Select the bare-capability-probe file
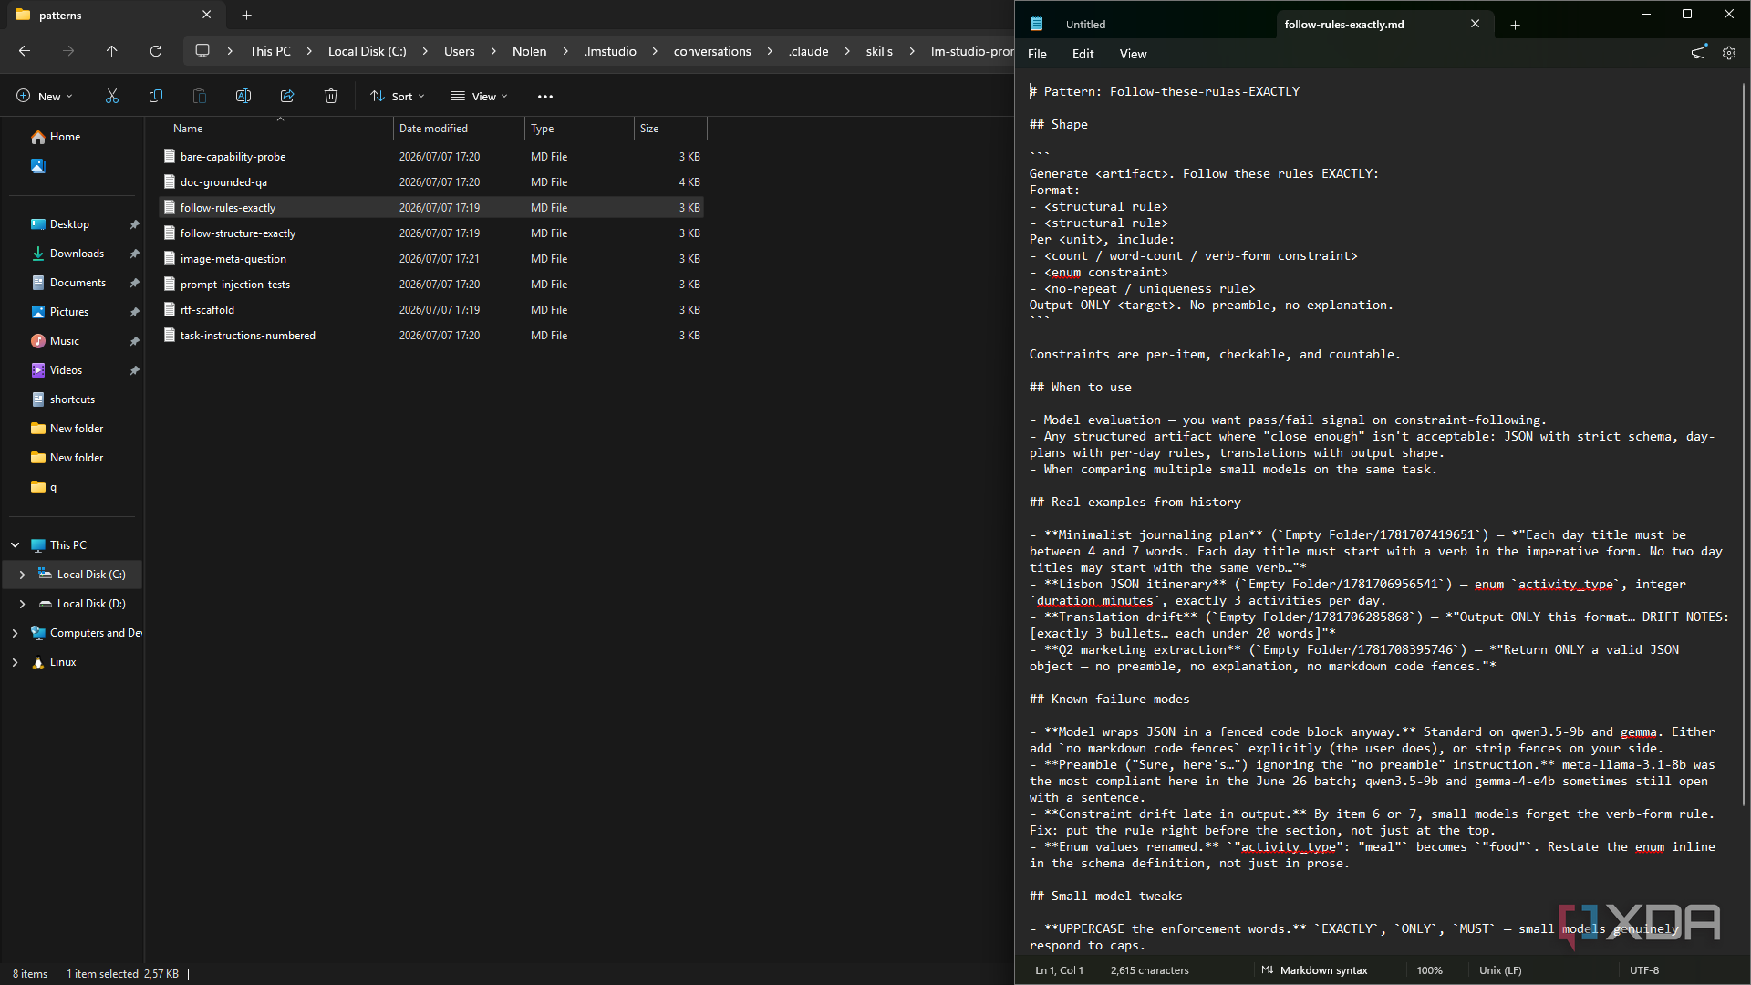This screenshot has height=985, width=1751. tap(431, 157)
